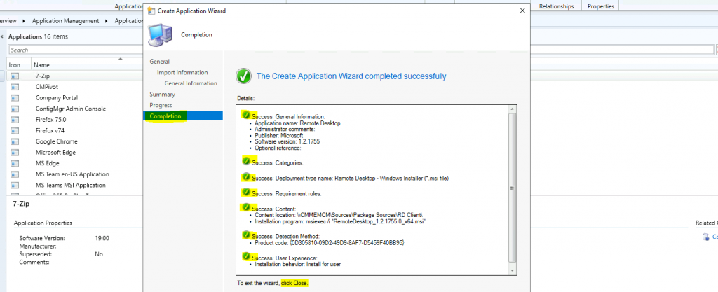Click the details box scroll down arrow
Image resolution: width=718 pixels, height=292 pixels.
tap(513, 270)
